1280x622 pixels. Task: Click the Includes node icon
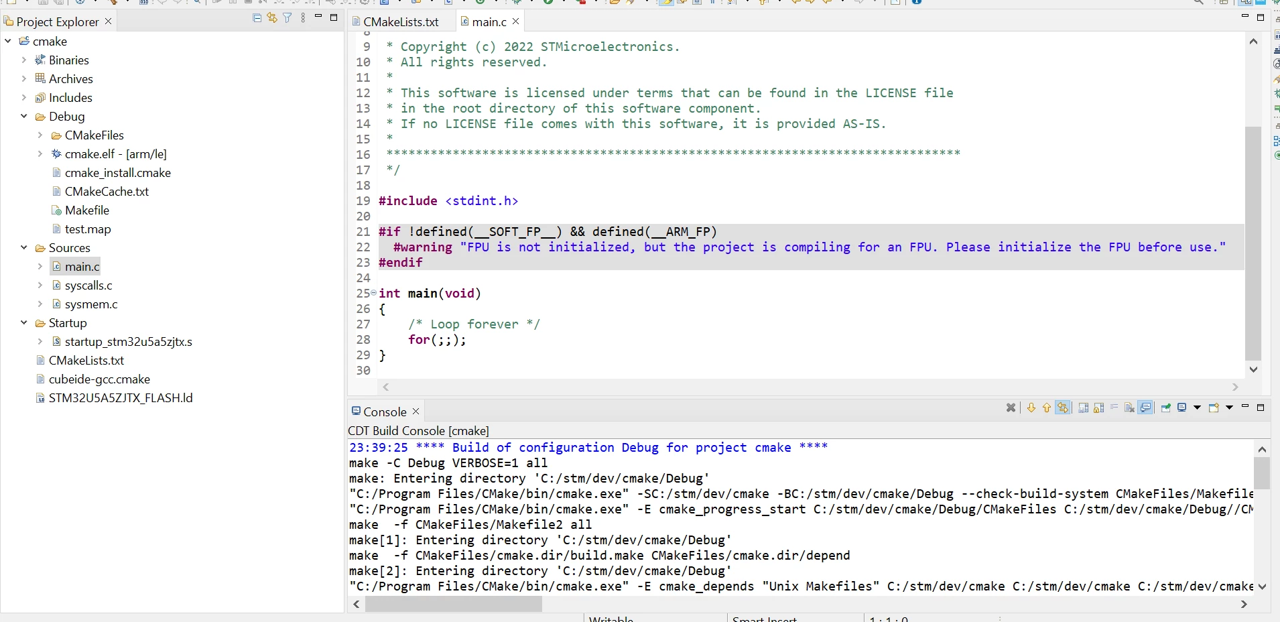tap(40, 97)
